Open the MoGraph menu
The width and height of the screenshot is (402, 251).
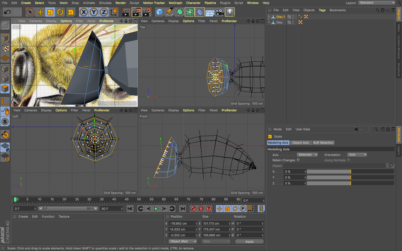pyautogui.click(x=175, y=3)
